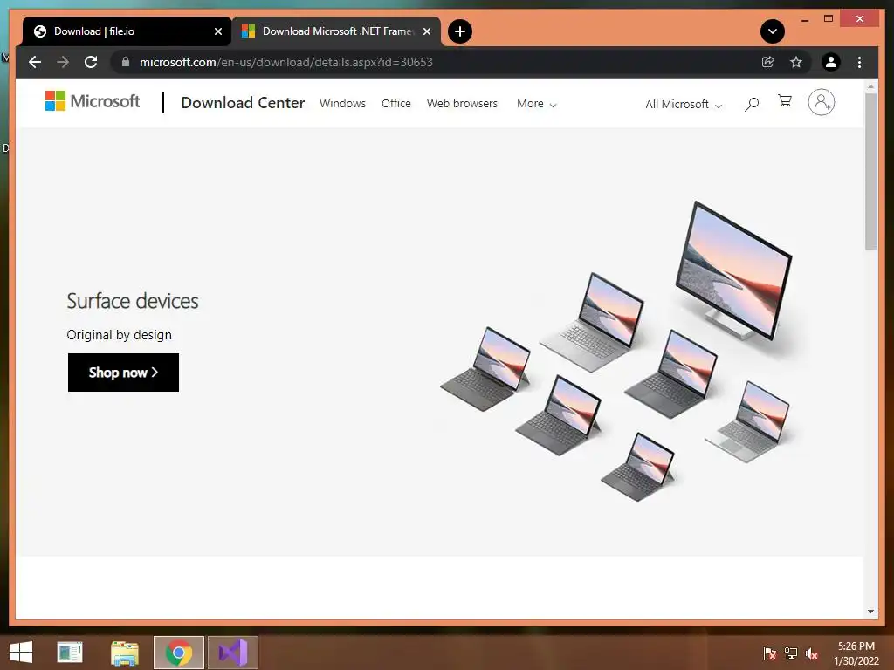Close the Download file.io tab
894x670 pixels.
(217, 31)
